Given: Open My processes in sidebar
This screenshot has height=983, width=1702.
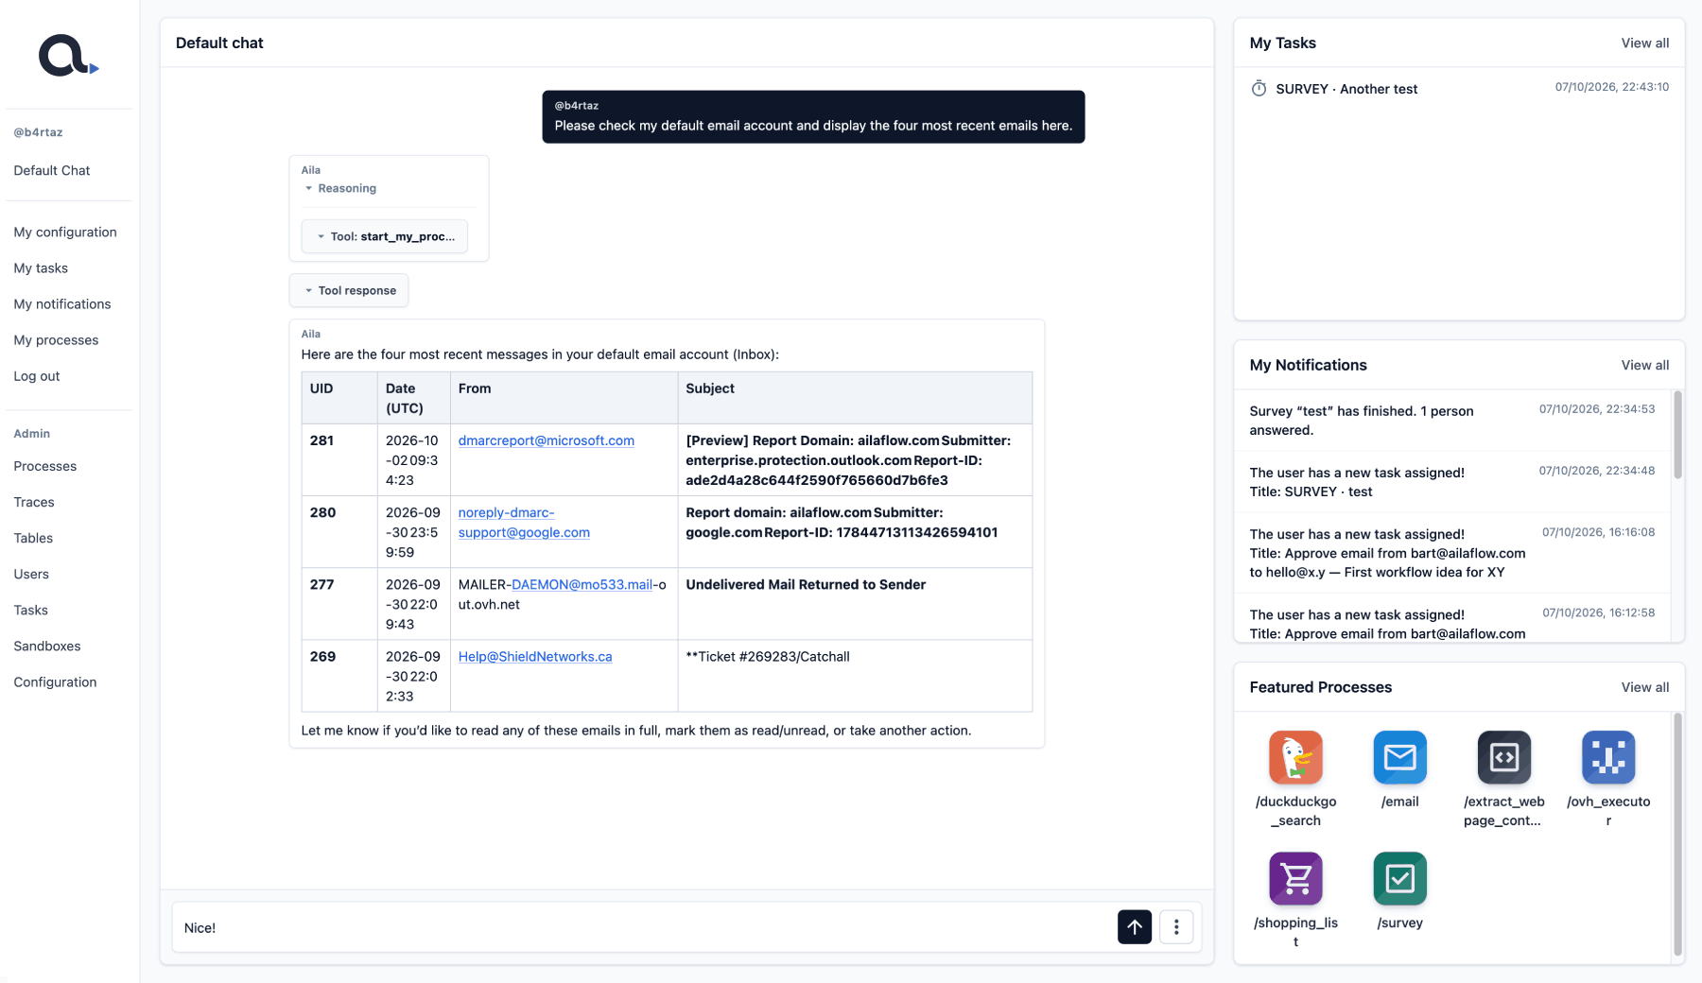Looking at the screenshot, I should [56, 339].
